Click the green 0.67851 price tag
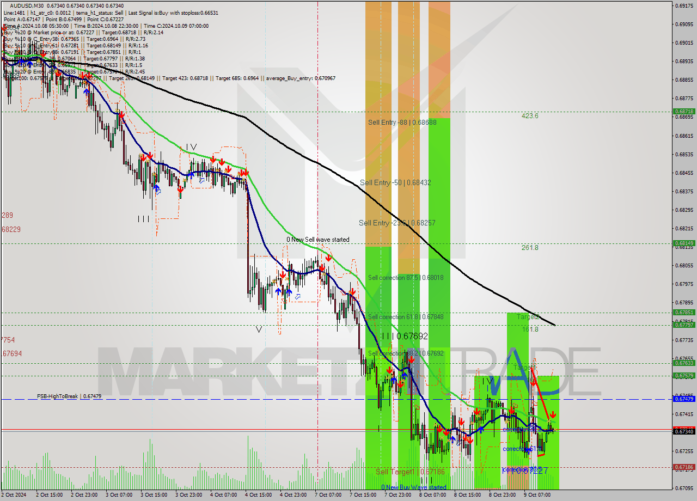Viewport: 697px width, 501px height. [x=684, y=312]
